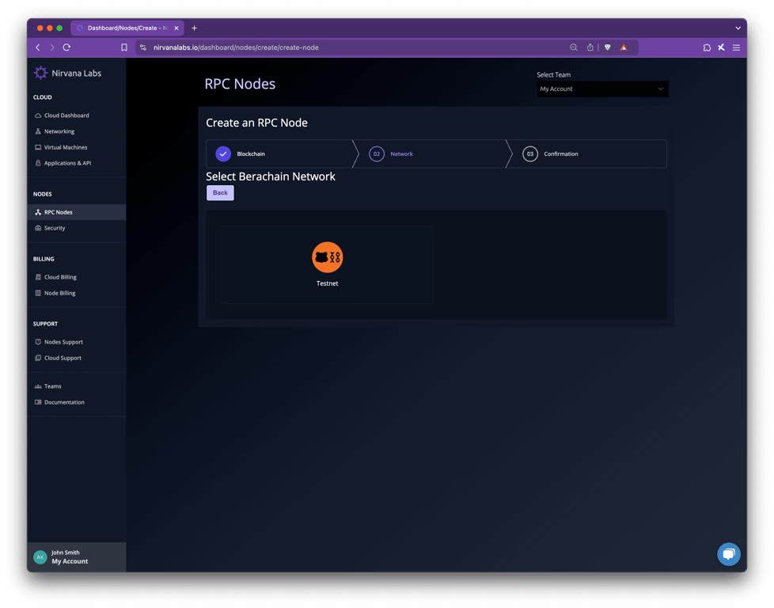The height and width of the screenshot is (608, 774).
Task: Bookmark this page icon
Action: pos(124,47)
